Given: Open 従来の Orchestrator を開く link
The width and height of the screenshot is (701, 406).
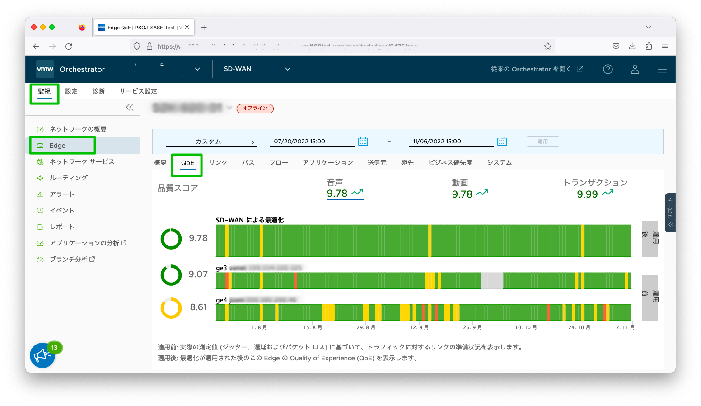Looking at the screenshot, I should click(537, 69).
